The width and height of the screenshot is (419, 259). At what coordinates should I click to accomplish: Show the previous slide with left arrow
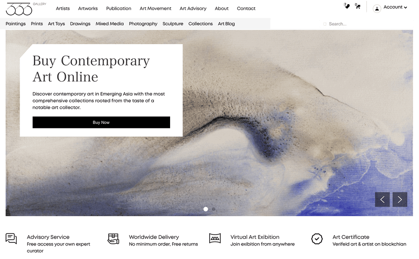click(383, 200)
